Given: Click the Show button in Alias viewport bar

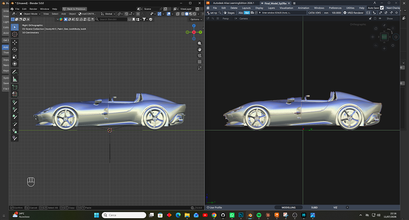Looking at the screenshot, I should 390,18.
